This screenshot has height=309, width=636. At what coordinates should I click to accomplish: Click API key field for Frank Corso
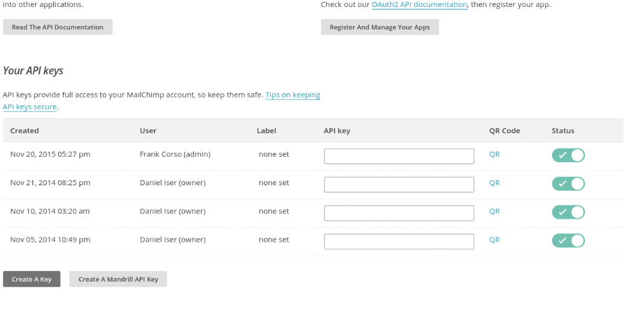[x=399, y=156]
